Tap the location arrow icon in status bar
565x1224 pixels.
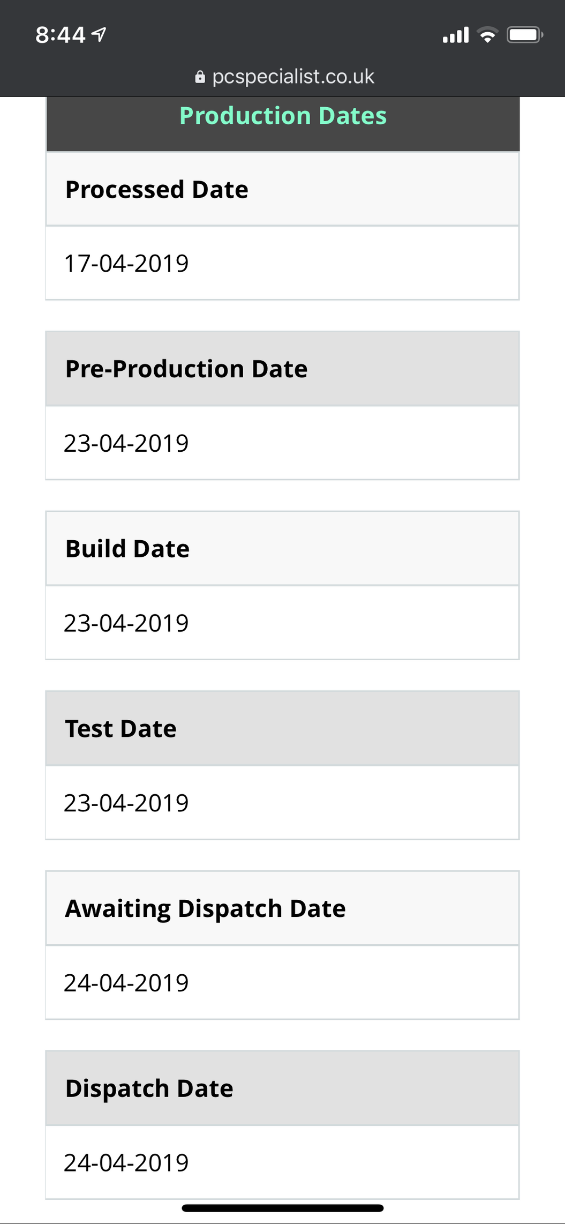[99, 35]
